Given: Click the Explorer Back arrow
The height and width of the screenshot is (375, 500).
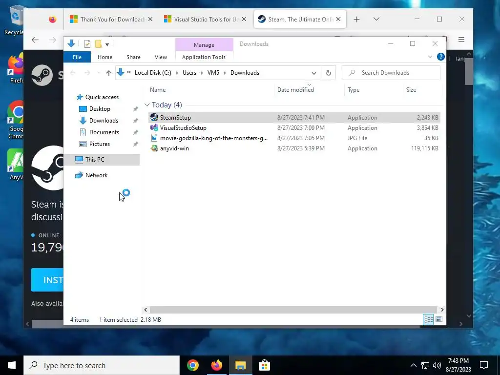Looking at the screenshot, I should coord(73,73).
